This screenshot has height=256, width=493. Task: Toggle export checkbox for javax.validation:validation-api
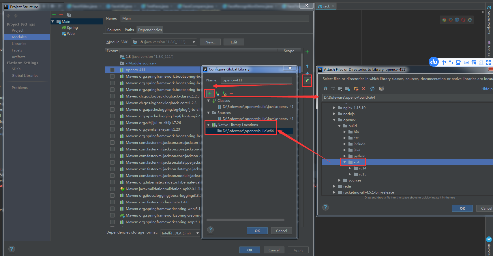tap(113, 189)
